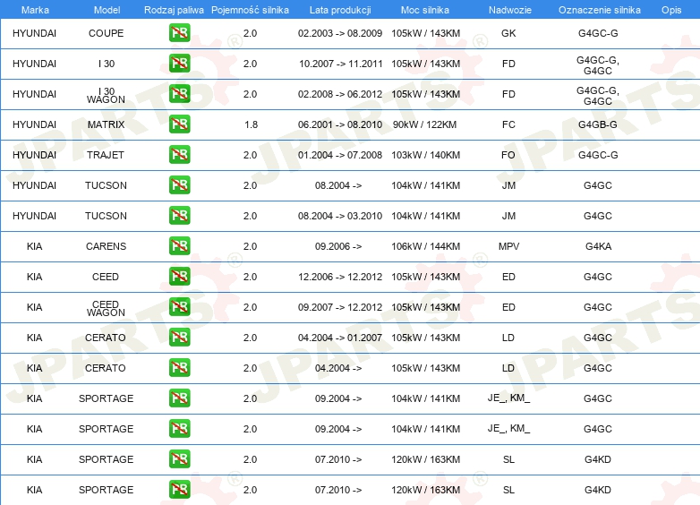Select the MATRIX model cell
The height and width of the screenshot is (505, 700).
106,124
